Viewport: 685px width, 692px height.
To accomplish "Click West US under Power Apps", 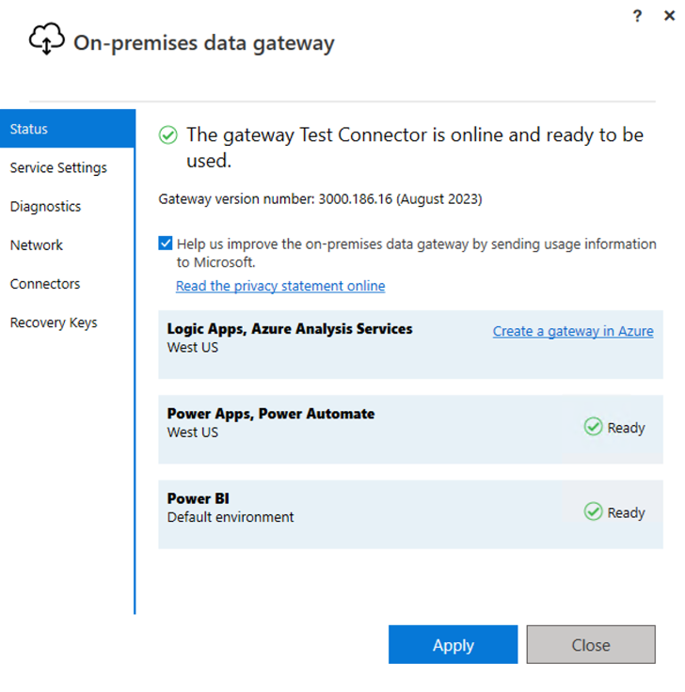I will coord(193,432).
